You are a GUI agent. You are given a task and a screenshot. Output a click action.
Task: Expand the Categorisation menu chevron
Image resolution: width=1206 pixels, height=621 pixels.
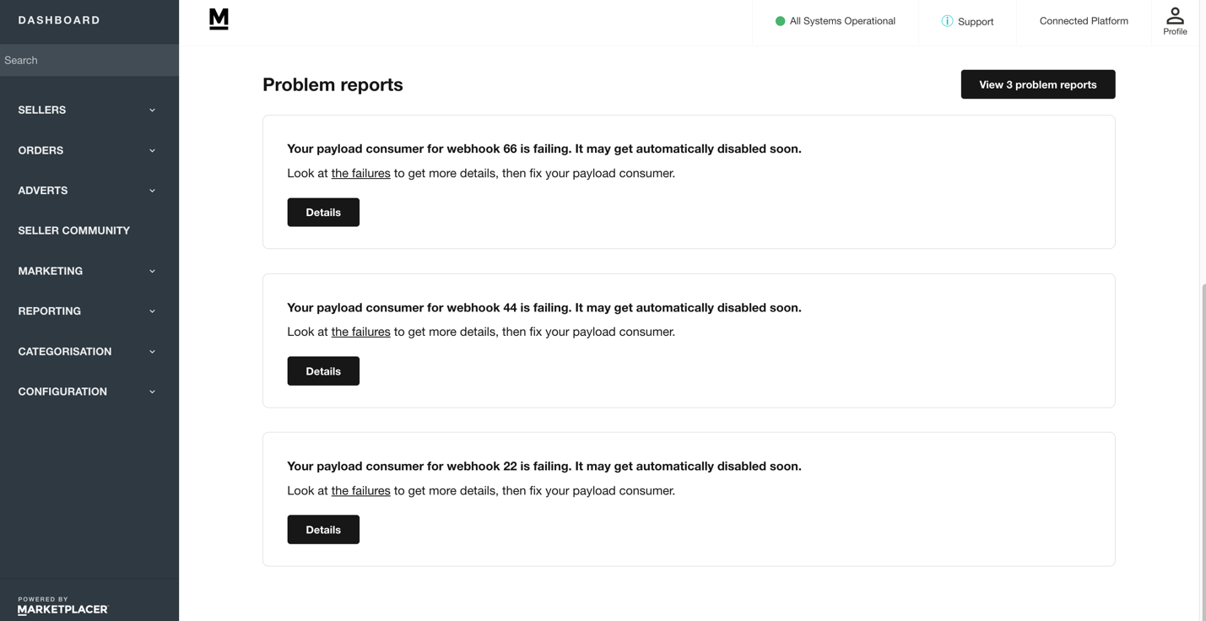[153, 352]
